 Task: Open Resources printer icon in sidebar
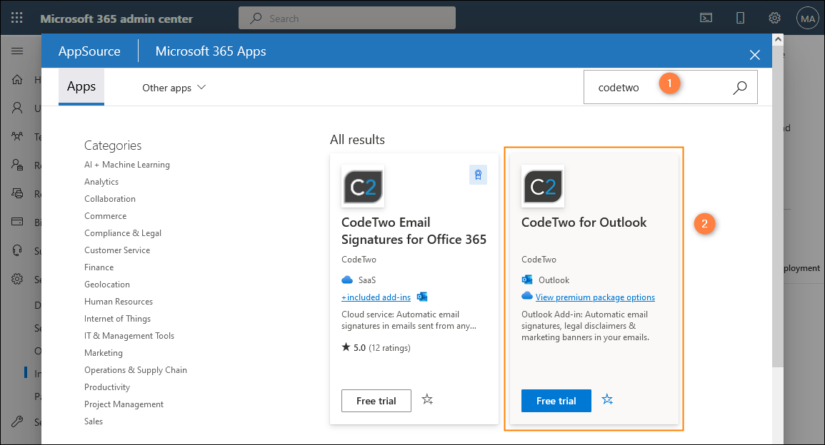click(x=17, y=193)
